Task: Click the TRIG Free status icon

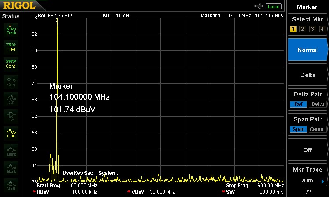Action: pyautogui.click(x=11, y=46)
